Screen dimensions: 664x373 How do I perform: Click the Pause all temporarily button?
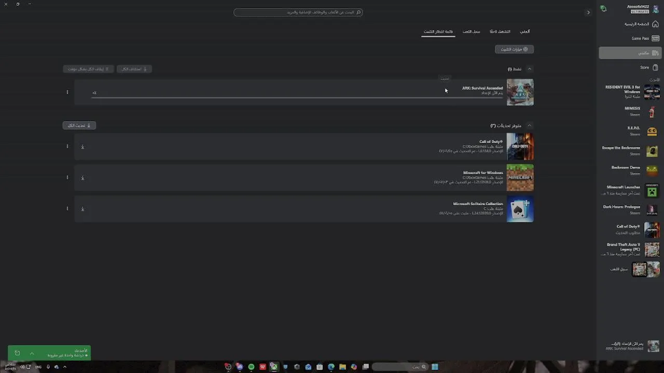pos(88,69)
